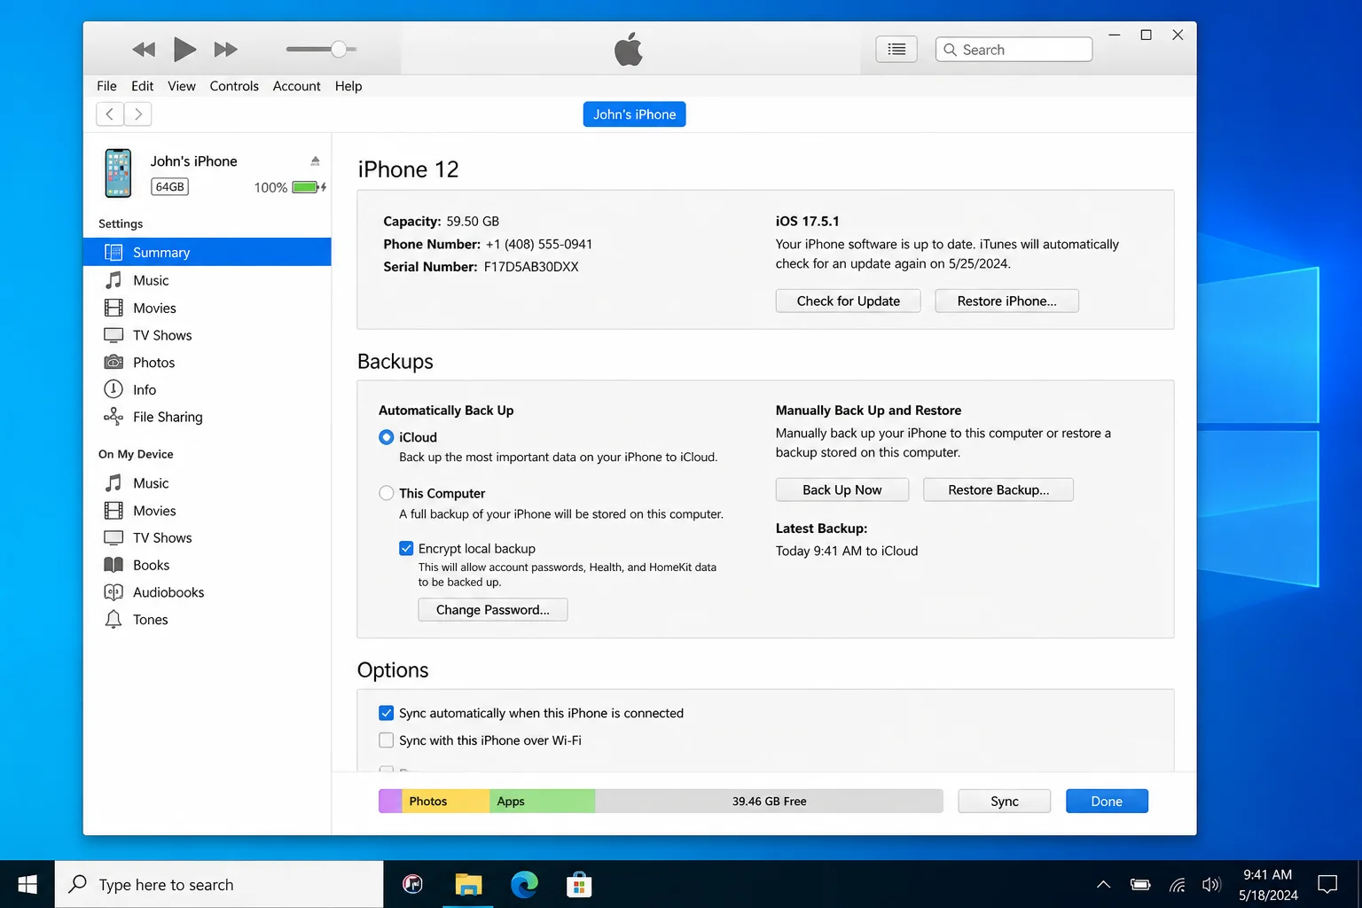Click the Photos storage bar segment

click(445, 801)
